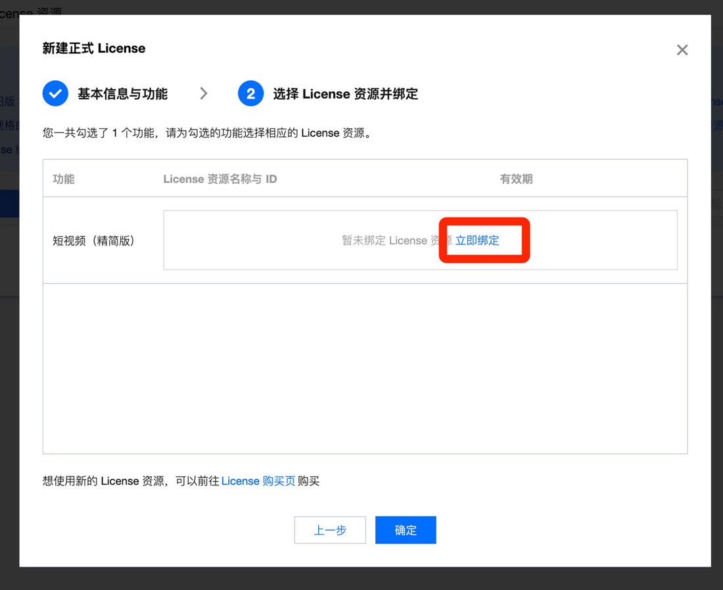Click the 想使用新的 License 资源 hint text
723x590 pixels.
coord(130,481)
